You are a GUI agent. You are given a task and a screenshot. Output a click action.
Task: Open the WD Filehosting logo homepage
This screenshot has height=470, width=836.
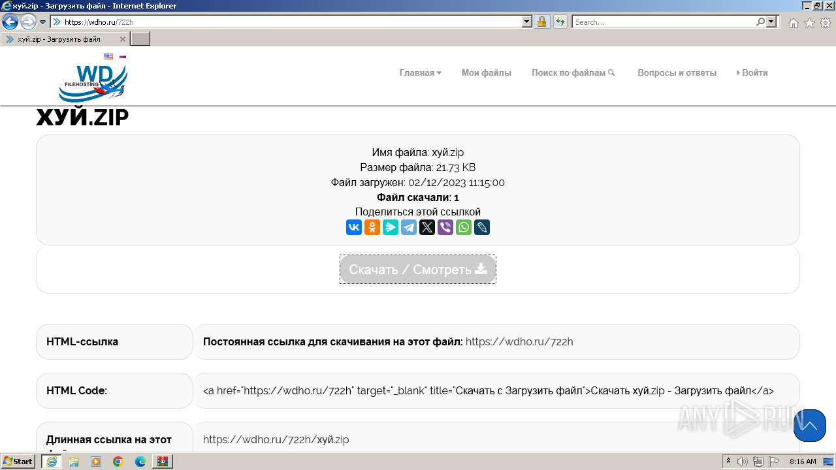(93, 82)
